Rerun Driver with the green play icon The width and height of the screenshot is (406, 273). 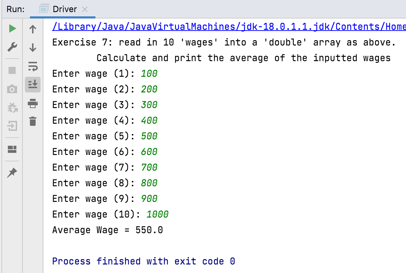12,29
